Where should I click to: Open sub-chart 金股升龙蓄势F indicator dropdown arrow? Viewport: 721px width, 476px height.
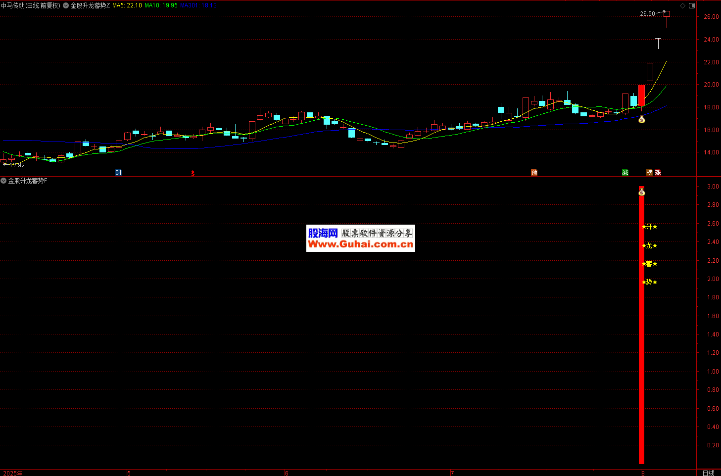point(3,181)
